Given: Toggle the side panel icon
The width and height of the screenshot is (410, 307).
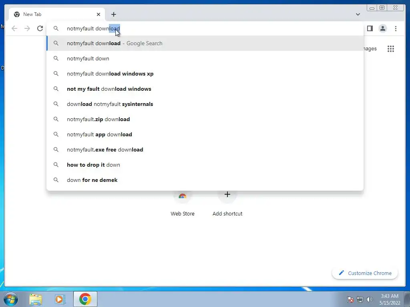Looking at the screenshot, I should click(x=370, y=28).
